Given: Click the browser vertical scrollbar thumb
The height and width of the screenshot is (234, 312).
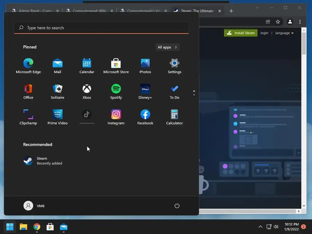Looking at the screenshot, I should [x=304, y=43].
